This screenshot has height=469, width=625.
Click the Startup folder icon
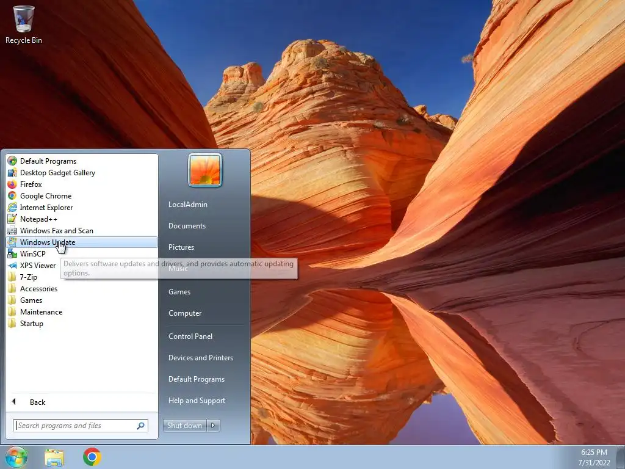click(12, 324)
